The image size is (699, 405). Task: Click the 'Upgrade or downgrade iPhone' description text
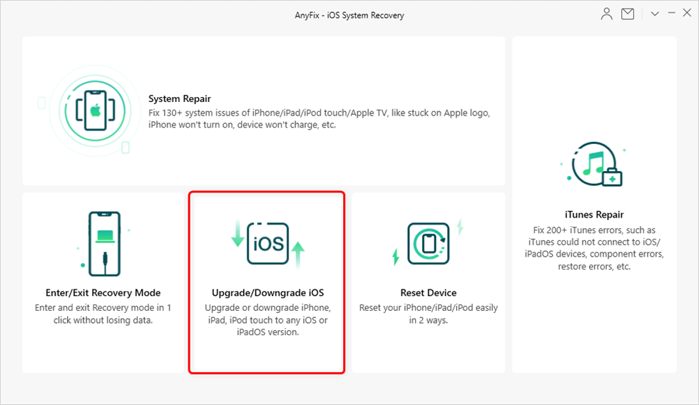[x=267, y=320]
